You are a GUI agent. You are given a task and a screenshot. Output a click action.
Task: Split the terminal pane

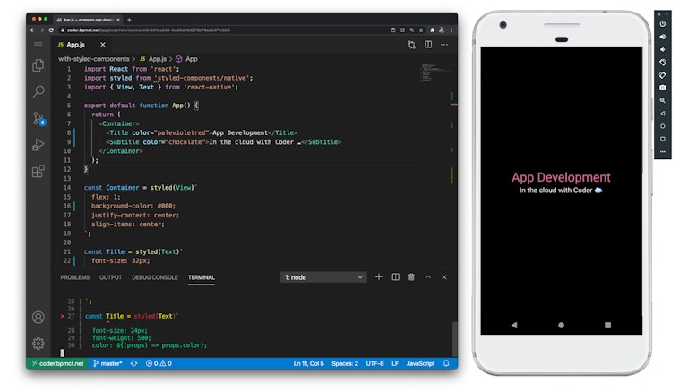395,277
